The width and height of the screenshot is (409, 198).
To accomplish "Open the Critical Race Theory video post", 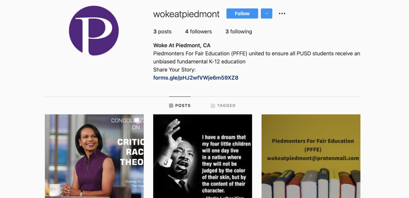I will (x=94, y=156).
